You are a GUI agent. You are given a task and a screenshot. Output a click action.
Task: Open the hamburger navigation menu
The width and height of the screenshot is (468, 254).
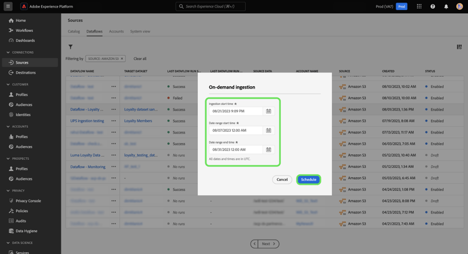(8, 6)
